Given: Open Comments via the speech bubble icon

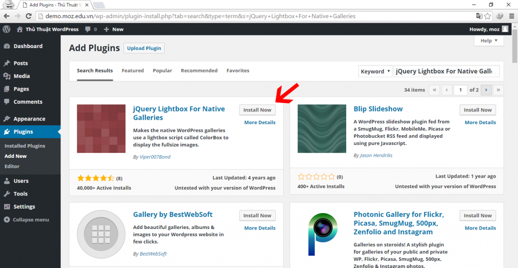Looking at the screenshot, I should [7, 102].
